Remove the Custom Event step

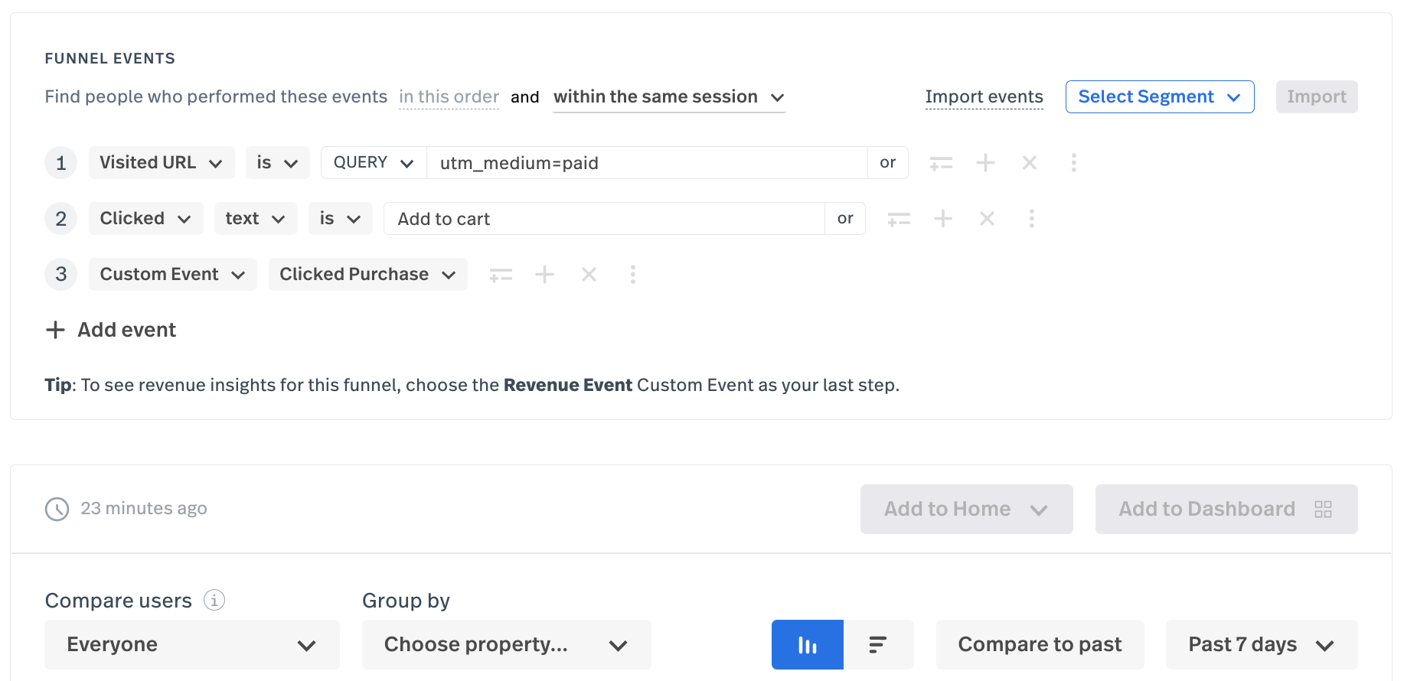coord(589,275)
